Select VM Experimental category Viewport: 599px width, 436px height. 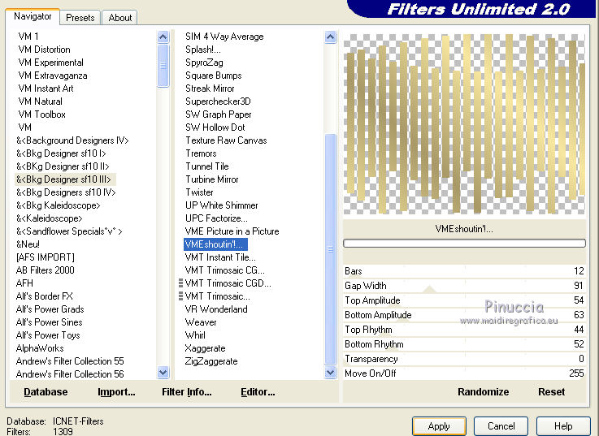[x=51, y=63]
